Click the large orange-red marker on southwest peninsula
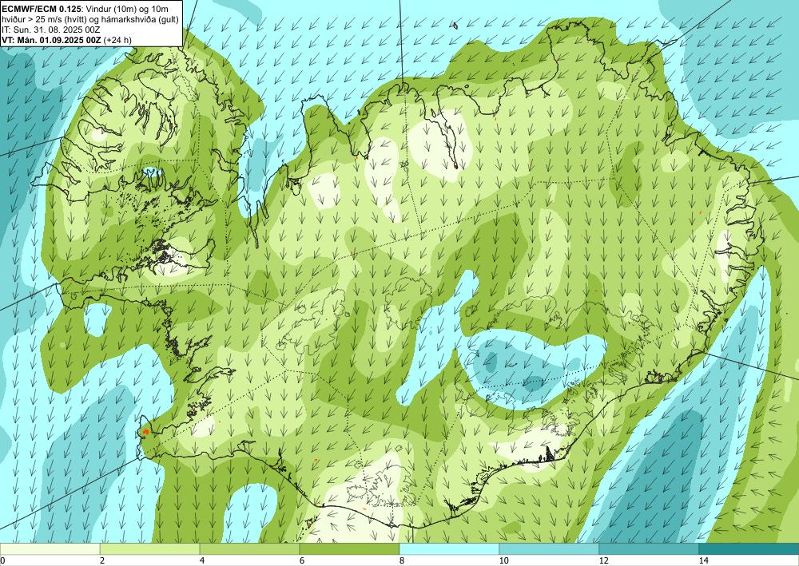The width and height of the screenshot is (799, 566). click(145, 432)
